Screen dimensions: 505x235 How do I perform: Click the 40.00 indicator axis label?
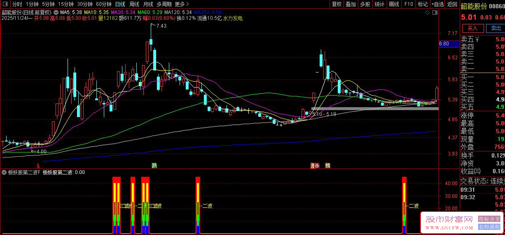[x=451, y=183]
